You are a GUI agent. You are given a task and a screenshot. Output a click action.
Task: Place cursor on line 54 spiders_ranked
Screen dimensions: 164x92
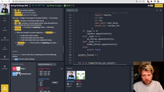(86, 55)
